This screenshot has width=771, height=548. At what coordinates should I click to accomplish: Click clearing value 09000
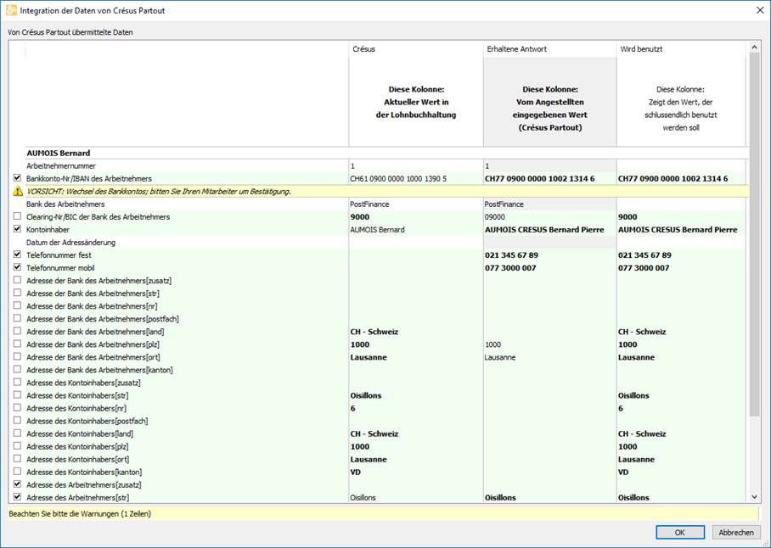[x=495, y=217]
